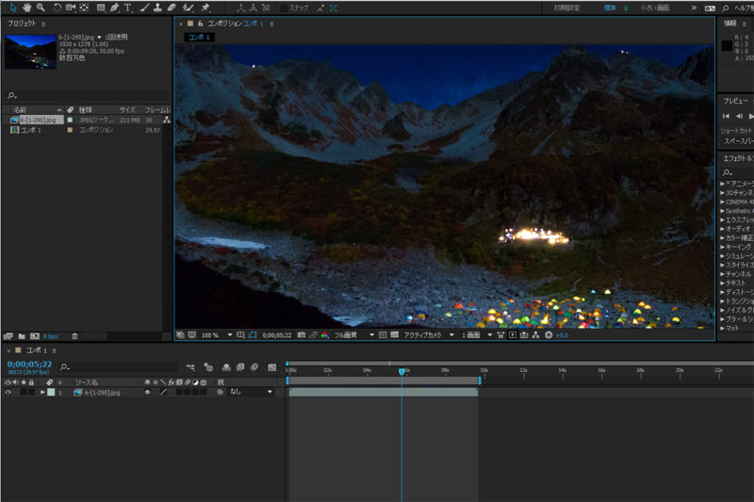Select the Puppet Pin tool

tap(205, 8)
